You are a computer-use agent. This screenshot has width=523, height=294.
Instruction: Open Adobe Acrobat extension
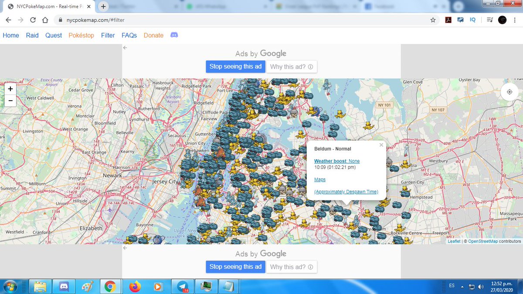(x=448, y=20)
